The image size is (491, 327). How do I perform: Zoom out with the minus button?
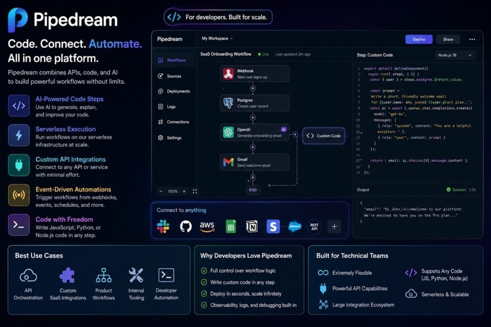tap(161, 191)
